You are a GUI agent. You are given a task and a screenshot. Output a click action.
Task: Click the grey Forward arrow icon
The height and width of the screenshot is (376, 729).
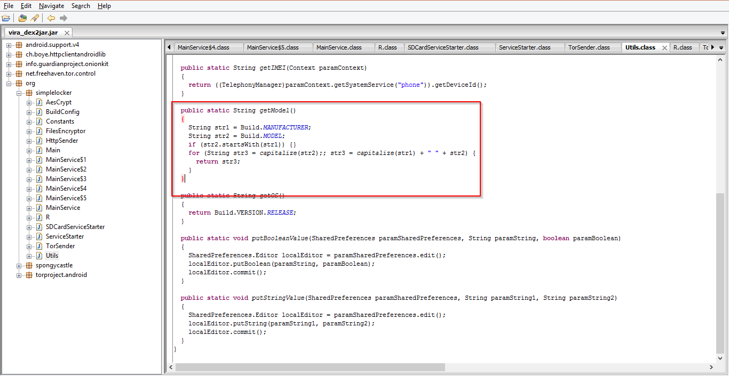[64, 18]
